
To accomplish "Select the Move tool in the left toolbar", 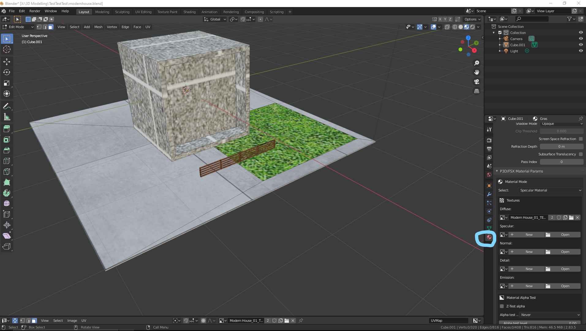I will point(6,61).
